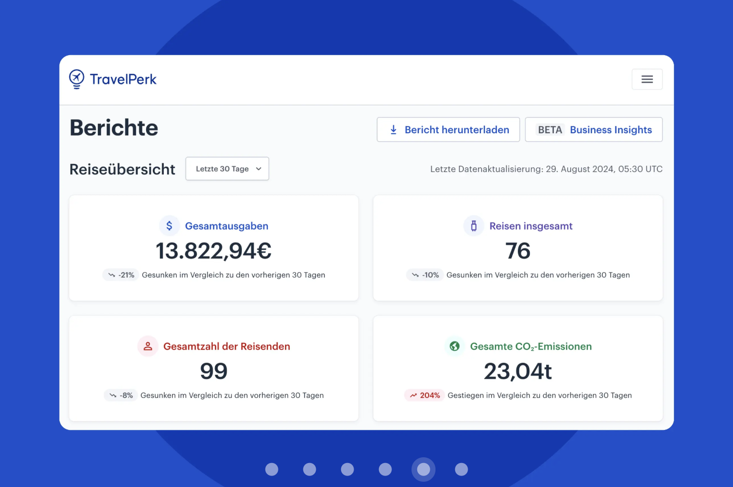Click the downward trend icon in the -21% badge
The image size is (733, 487).
[112, 275]
